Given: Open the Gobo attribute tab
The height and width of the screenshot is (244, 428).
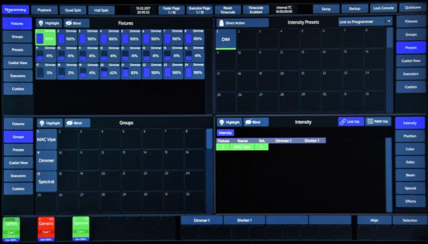Looking at the screenshot, I should (x=410, y=161).
